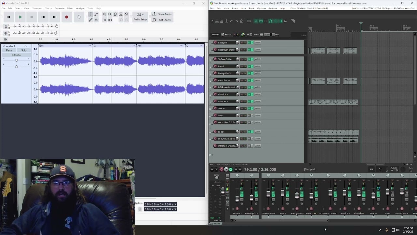Open the Audio 1 track options menu
This screenshot has height=235, width=417.
tap(29, 46)
